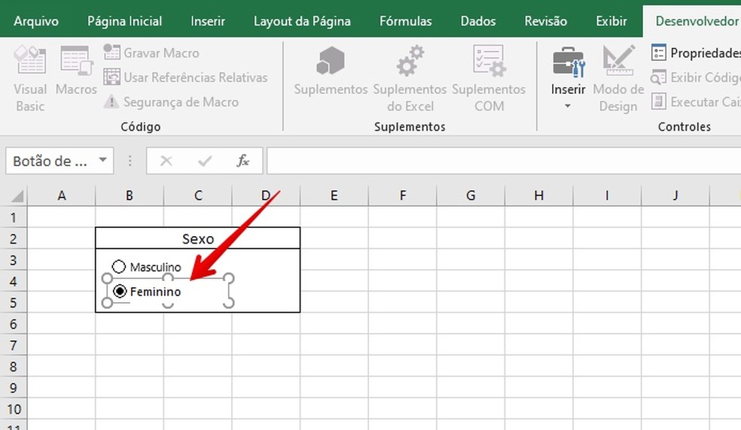The image size is (741, 430).
Task: Open control Propriedades
Action: pos(696,53)
